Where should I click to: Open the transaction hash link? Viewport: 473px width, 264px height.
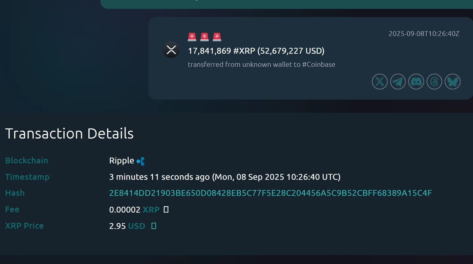click(270, 193)
